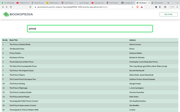Focus the search box containing prince
The height and width of the screenshot is (112, 180).
click(x=90, y=29)
